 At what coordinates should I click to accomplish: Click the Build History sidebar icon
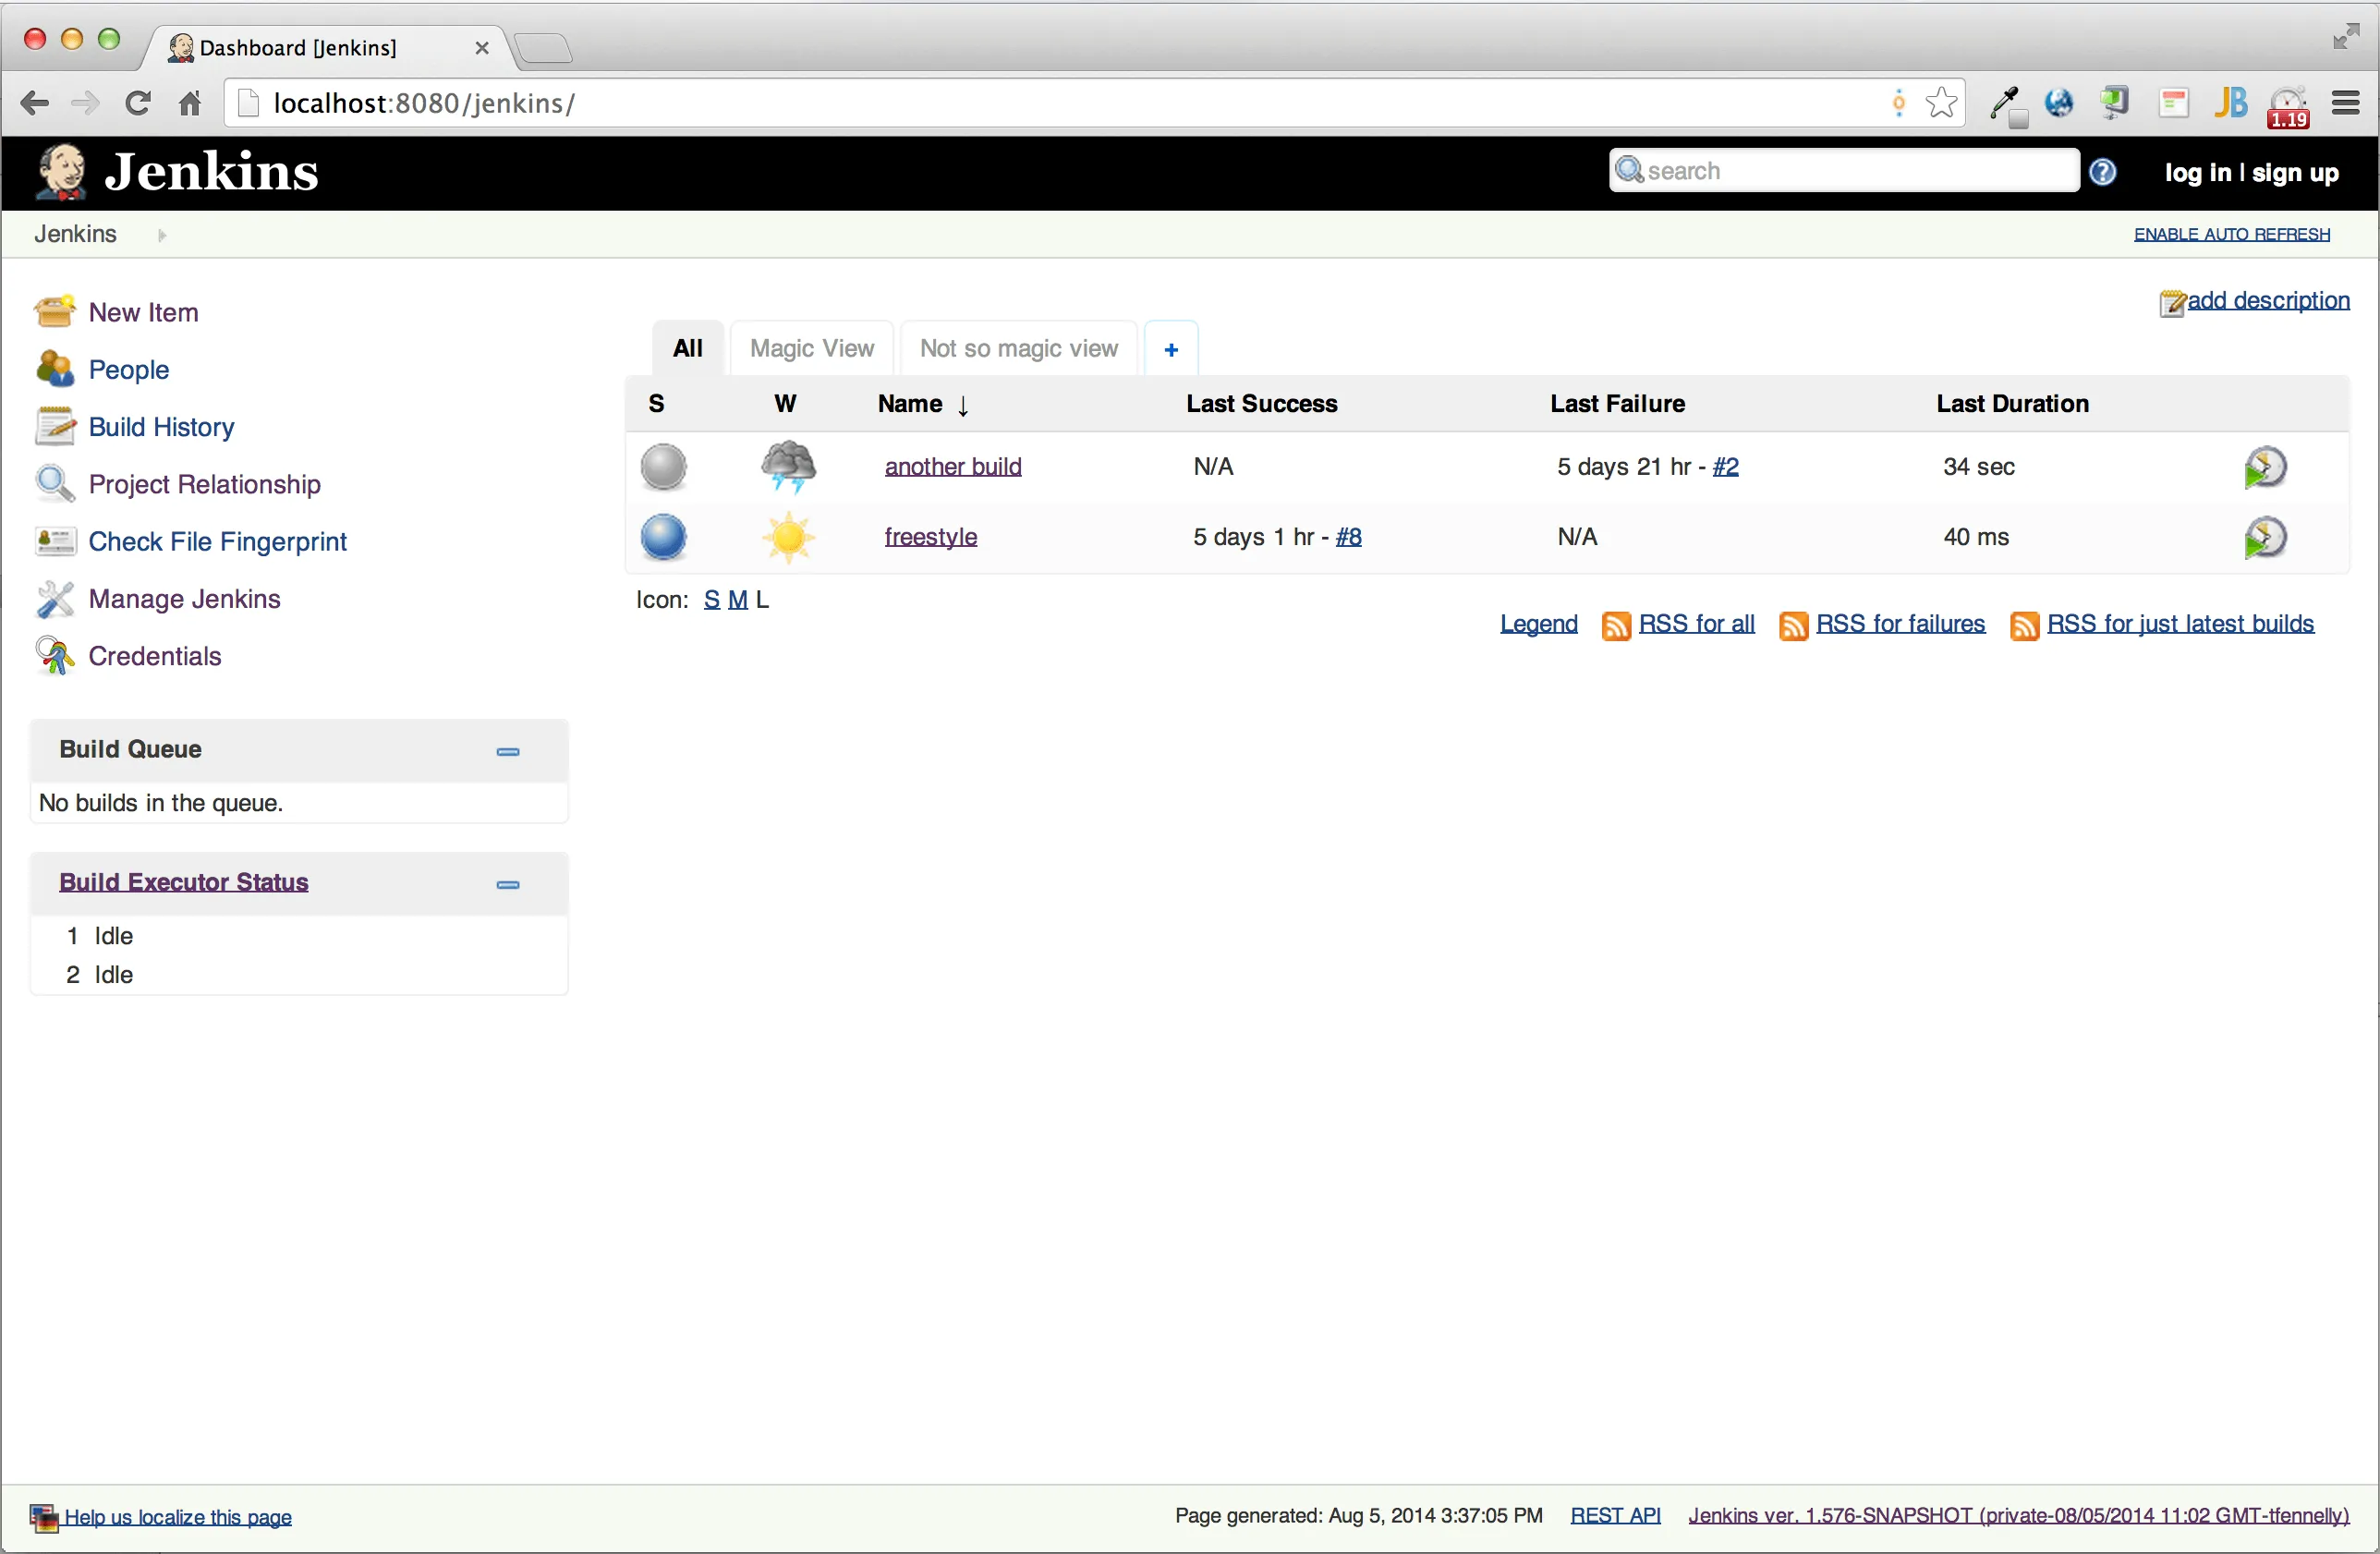[54, 427]
